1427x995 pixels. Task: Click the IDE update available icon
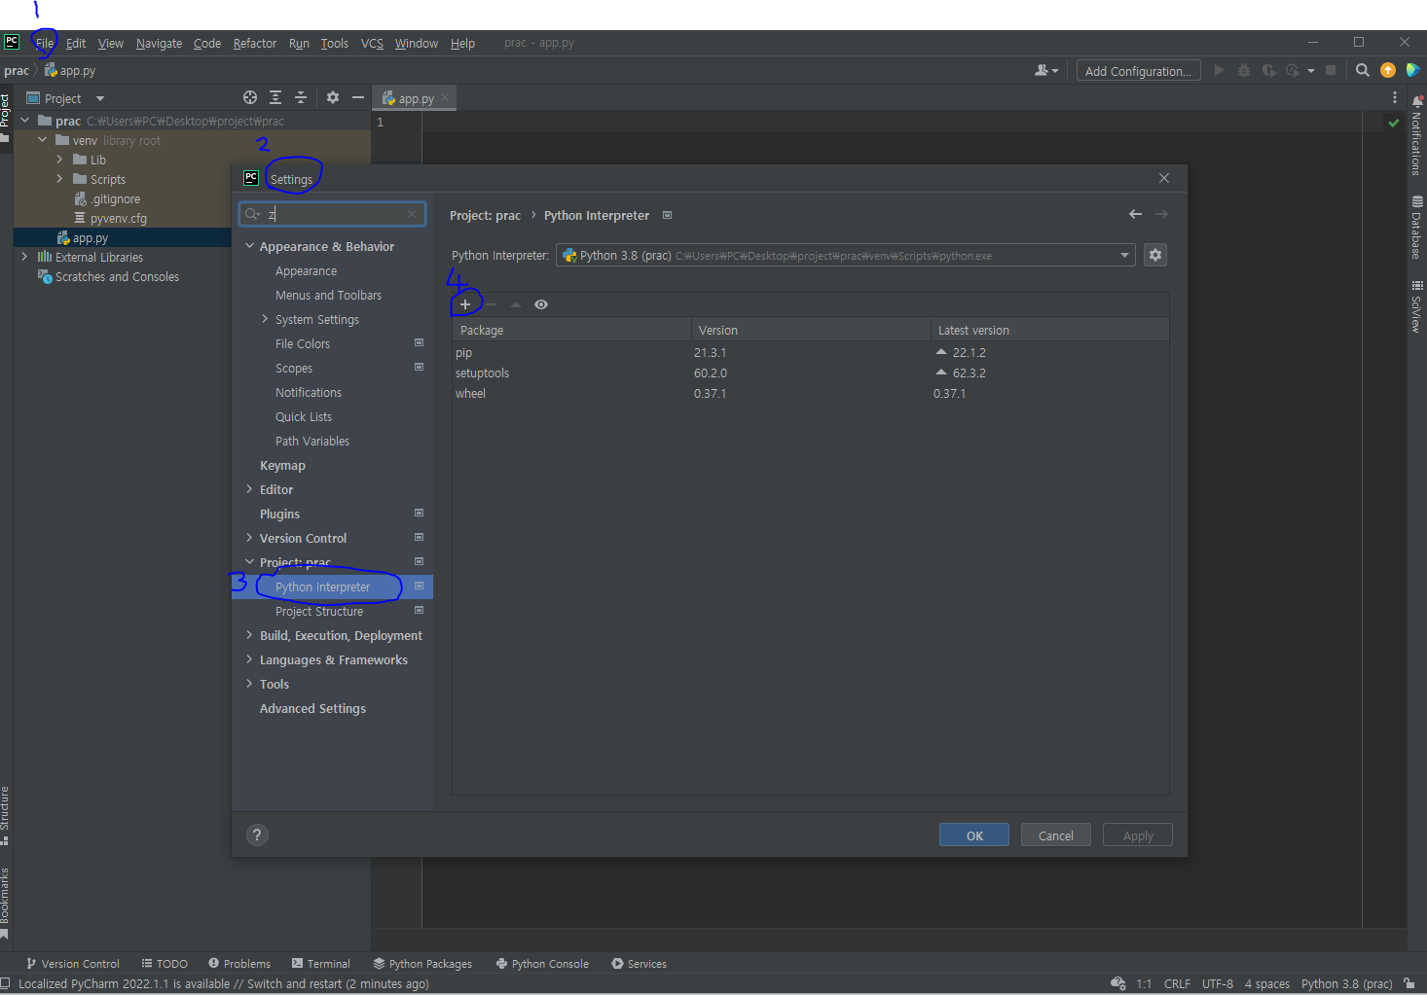[x=1388, y=70]
